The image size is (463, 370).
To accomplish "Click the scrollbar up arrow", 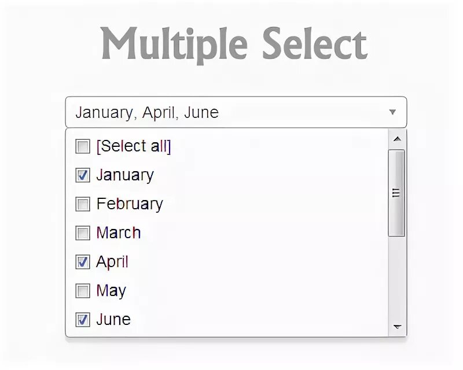I will (x=396, y=139).
